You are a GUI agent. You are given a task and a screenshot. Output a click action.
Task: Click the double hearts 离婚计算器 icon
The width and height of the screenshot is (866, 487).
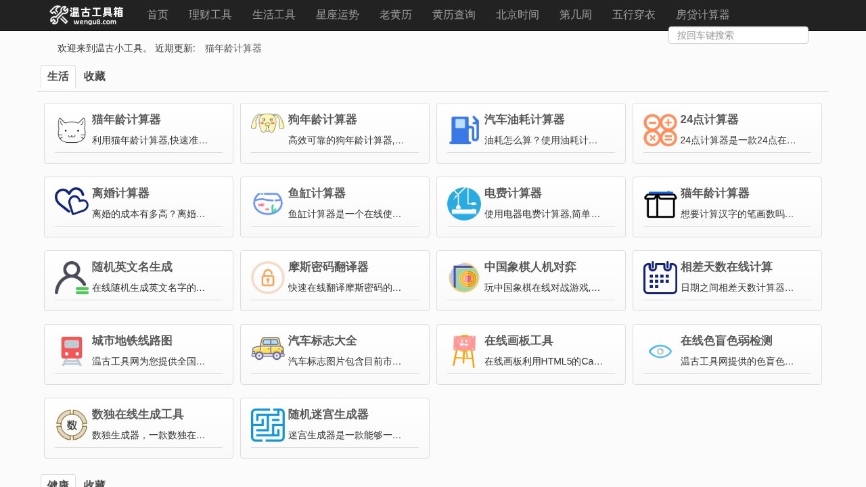click(71, 202)
